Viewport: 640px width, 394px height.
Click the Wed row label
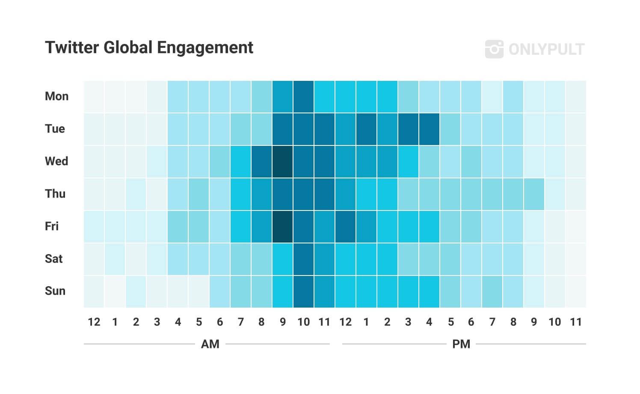click(x=56, y=161)
